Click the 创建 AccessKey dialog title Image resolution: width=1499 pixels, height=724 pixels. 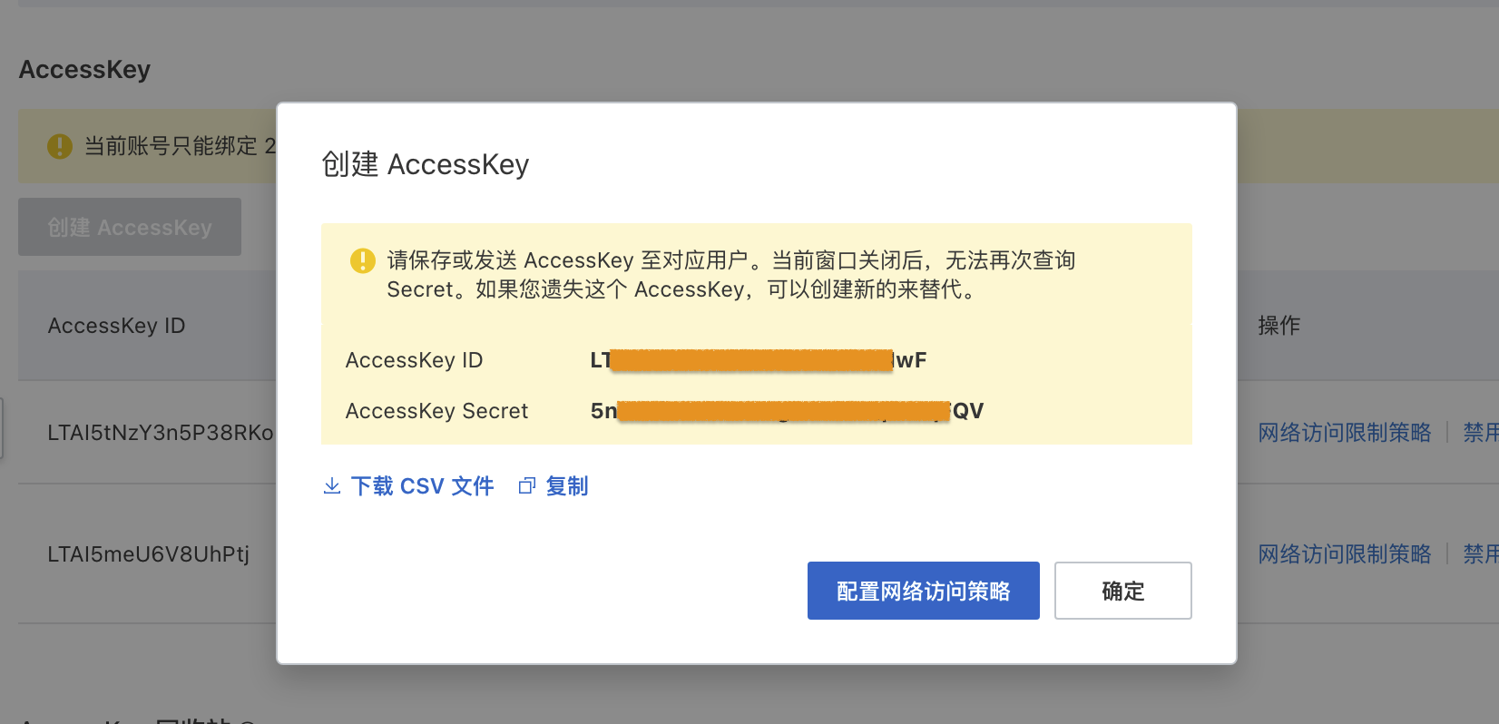pyautogui.click(x=426, y=164)
